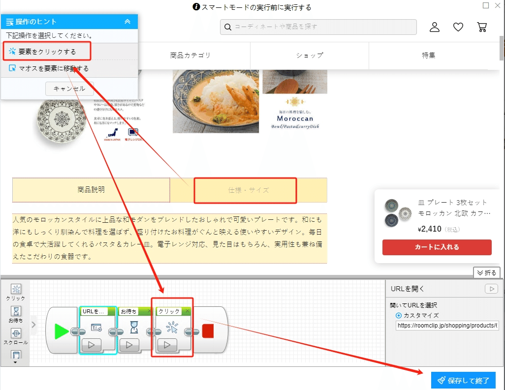Screen dimensions: 505x390
Task: Click the search magnifier icon
Action: (228, 27)
